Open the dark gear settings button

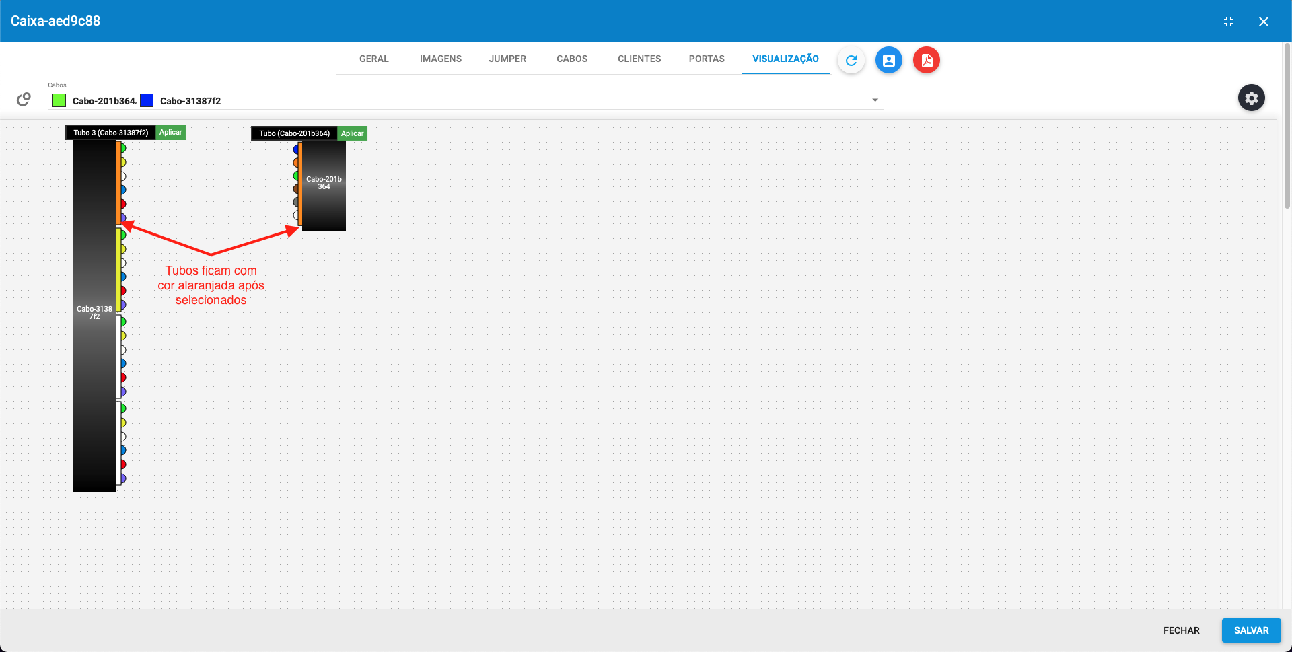(1251, 98)
